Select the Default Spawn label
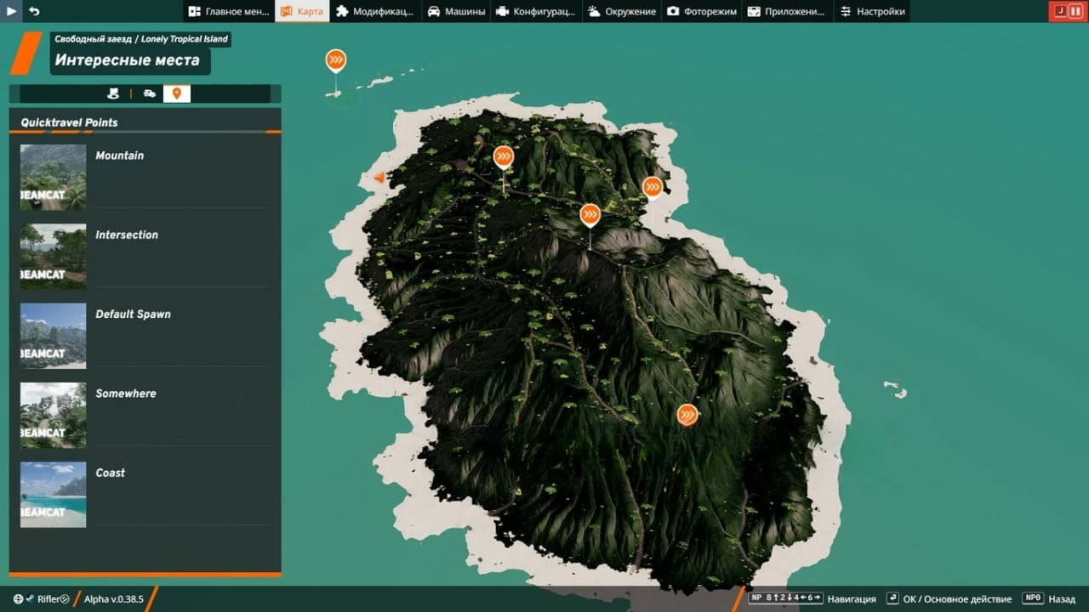Viewport: 1089px width, 612px height. pyautogui.click(x=133, y=314)
